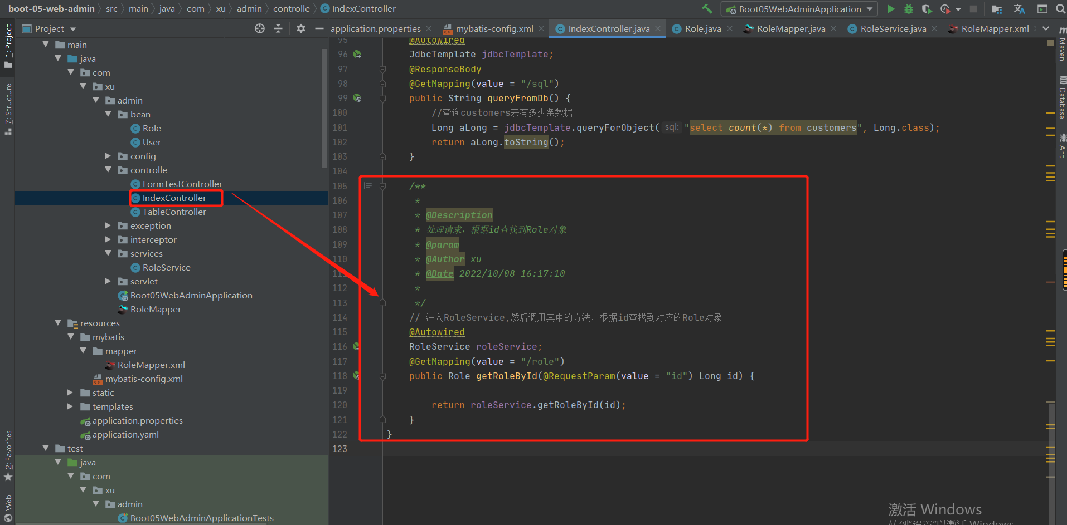Open Project Structure dialog icon
This screenshot has height=525, width=1067.
(997, 9)
